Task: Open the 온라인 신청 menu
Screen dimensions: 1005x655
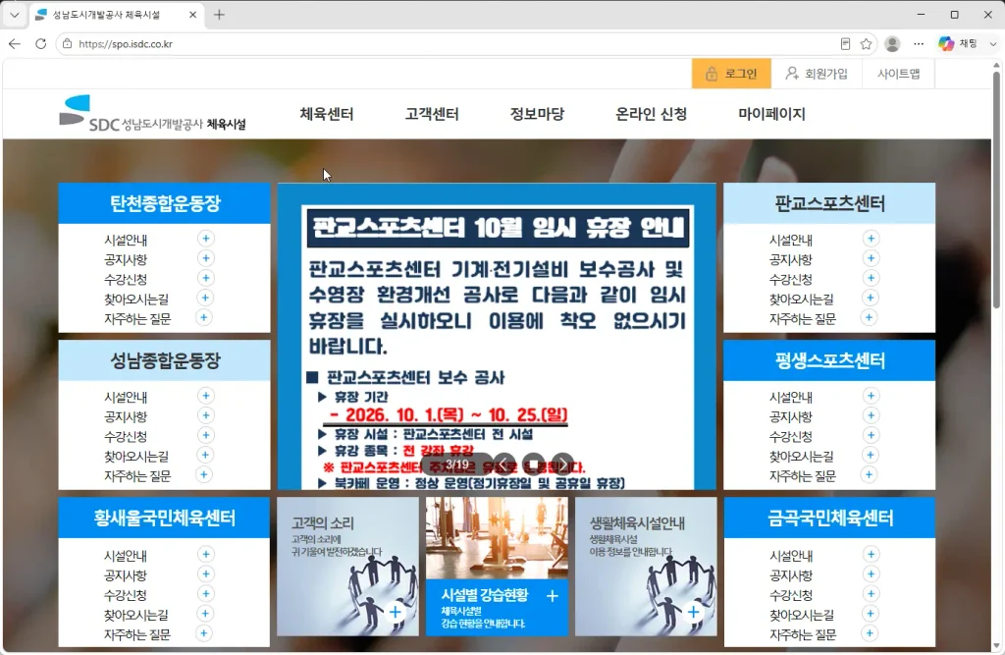Action: click(x=651, y=114)
